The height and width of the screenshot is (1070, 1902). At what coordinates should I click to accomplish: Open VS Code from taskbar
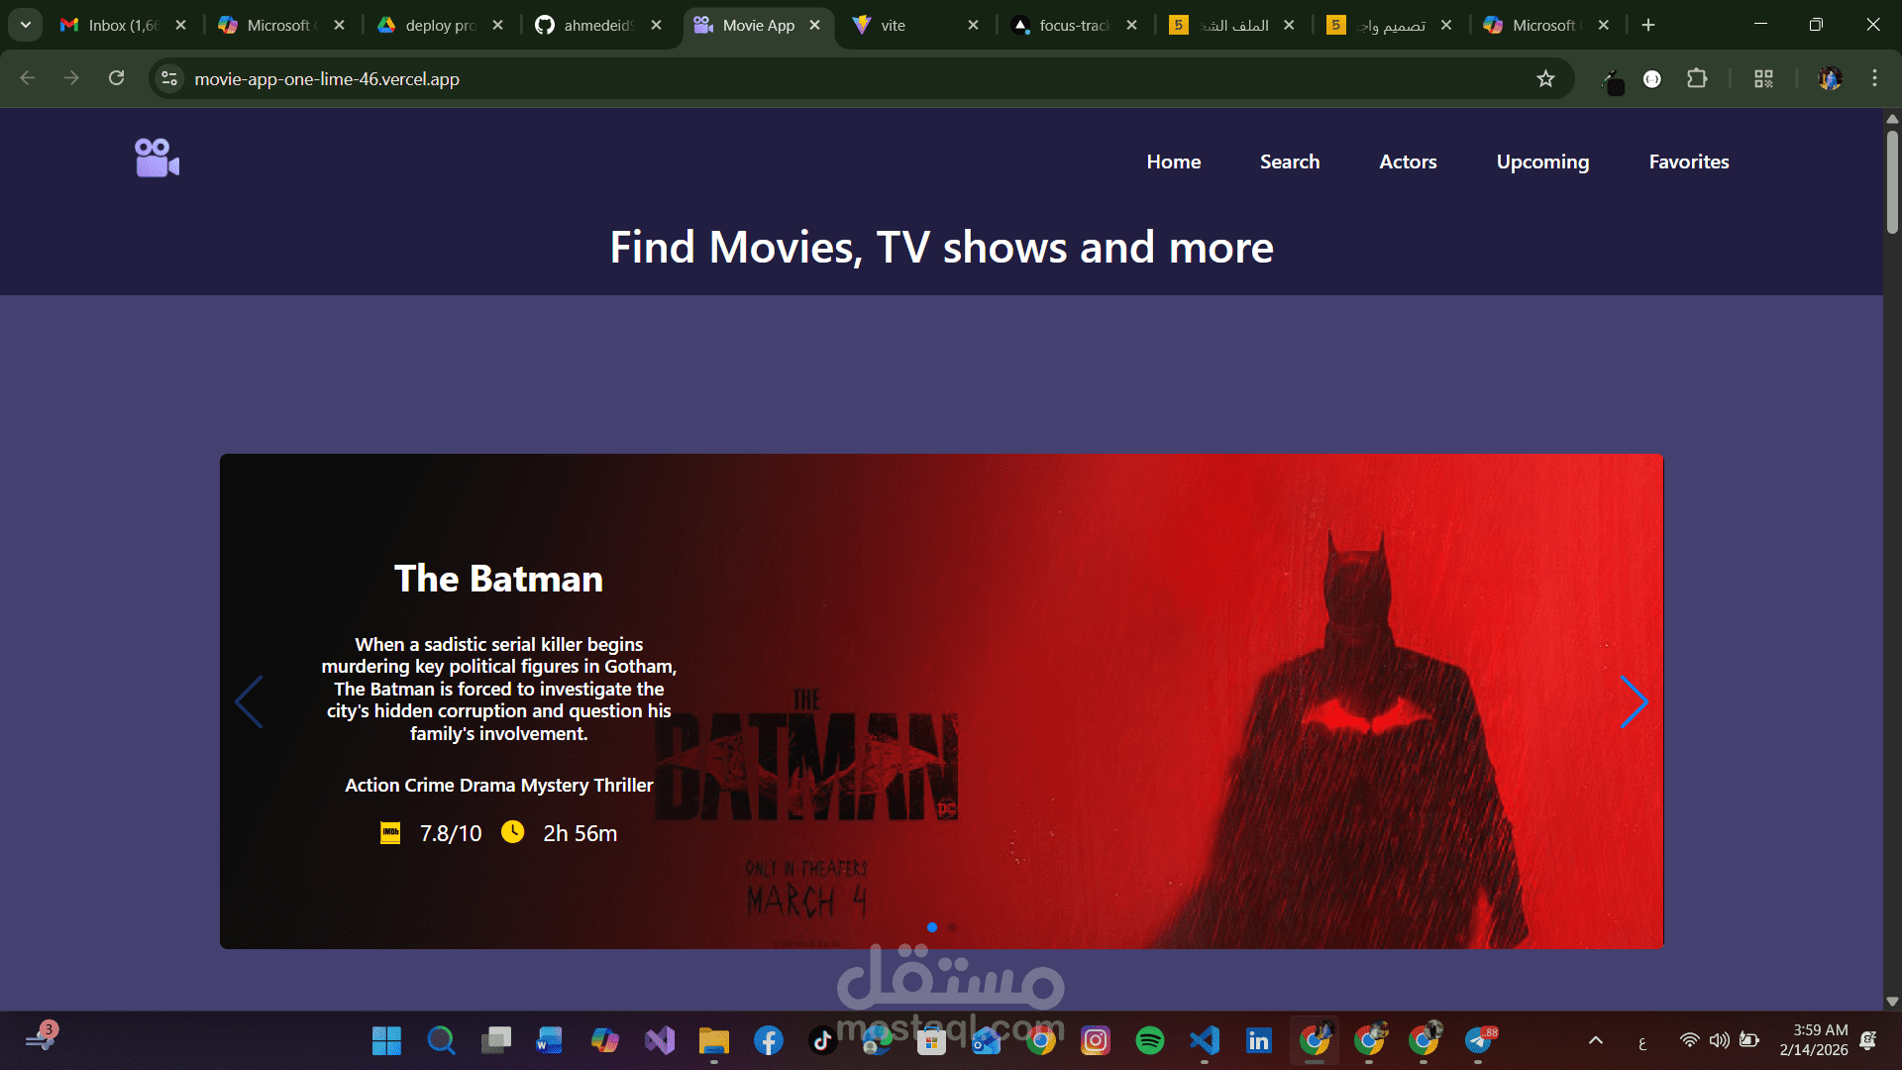tap(1204, 1040)
